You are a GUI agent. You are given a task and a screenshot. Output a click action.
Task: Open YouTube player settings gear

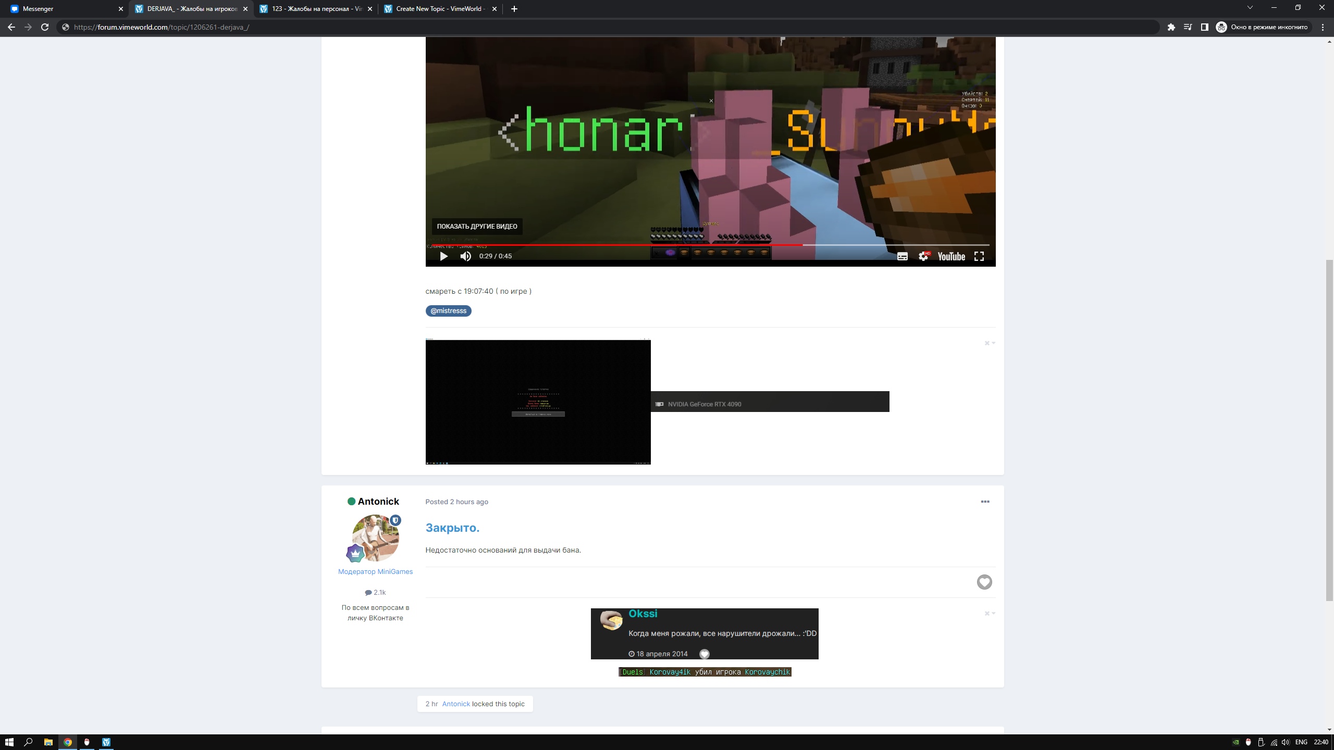pyautogui.click(x=923, y=256)
